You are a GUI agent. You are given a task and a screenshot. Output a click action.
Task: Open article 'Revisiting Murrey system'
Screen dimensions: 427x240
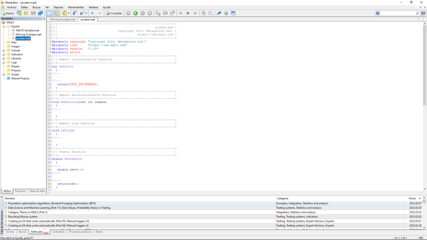point(23,217)
